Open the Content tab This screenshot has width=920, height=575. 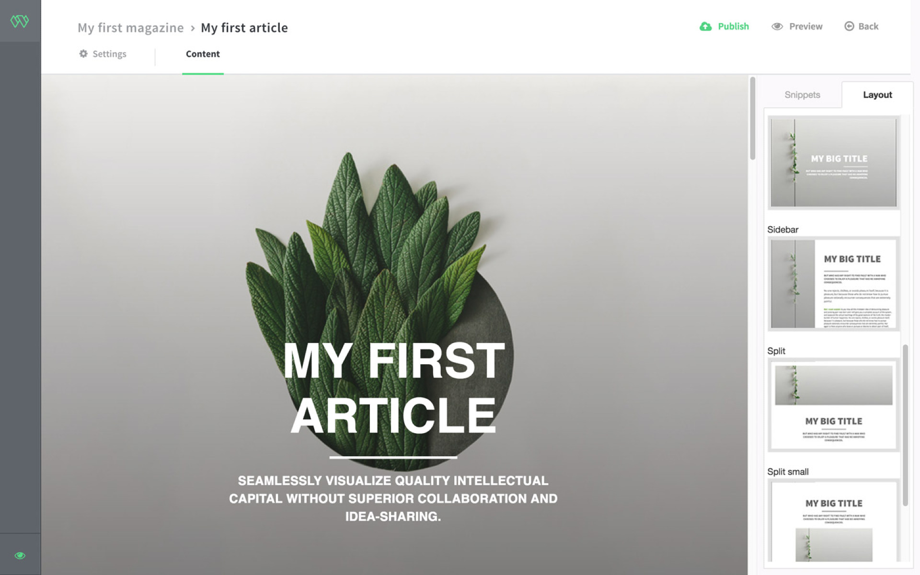coord(203,54)
